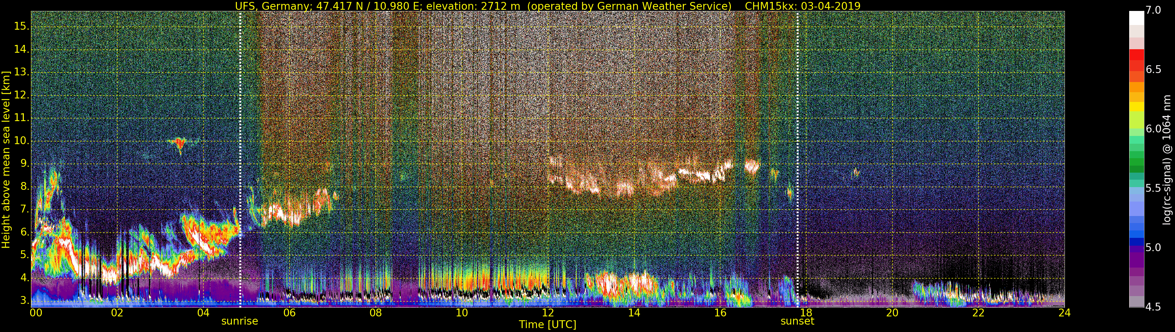The image size is (1175, 332).
Task: Click the white dotted sunrise line
Action: (x=240, y=159)
